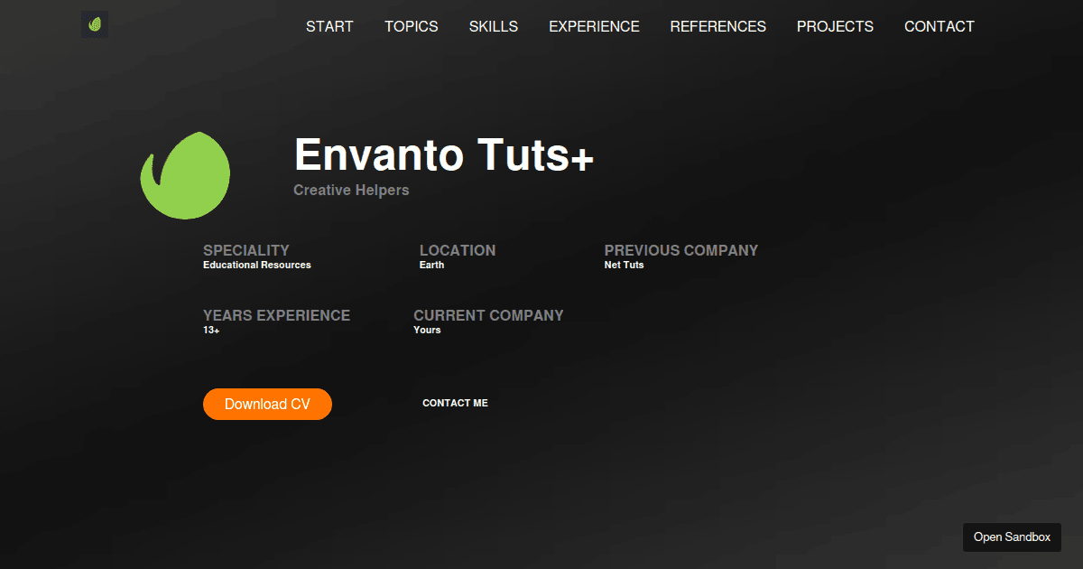The image size is (1083, 569).
Task: Open the REFERENCES section
Action: pos(717,26)
